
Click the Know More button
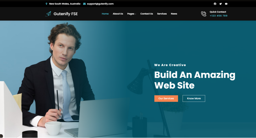point(194,99)
